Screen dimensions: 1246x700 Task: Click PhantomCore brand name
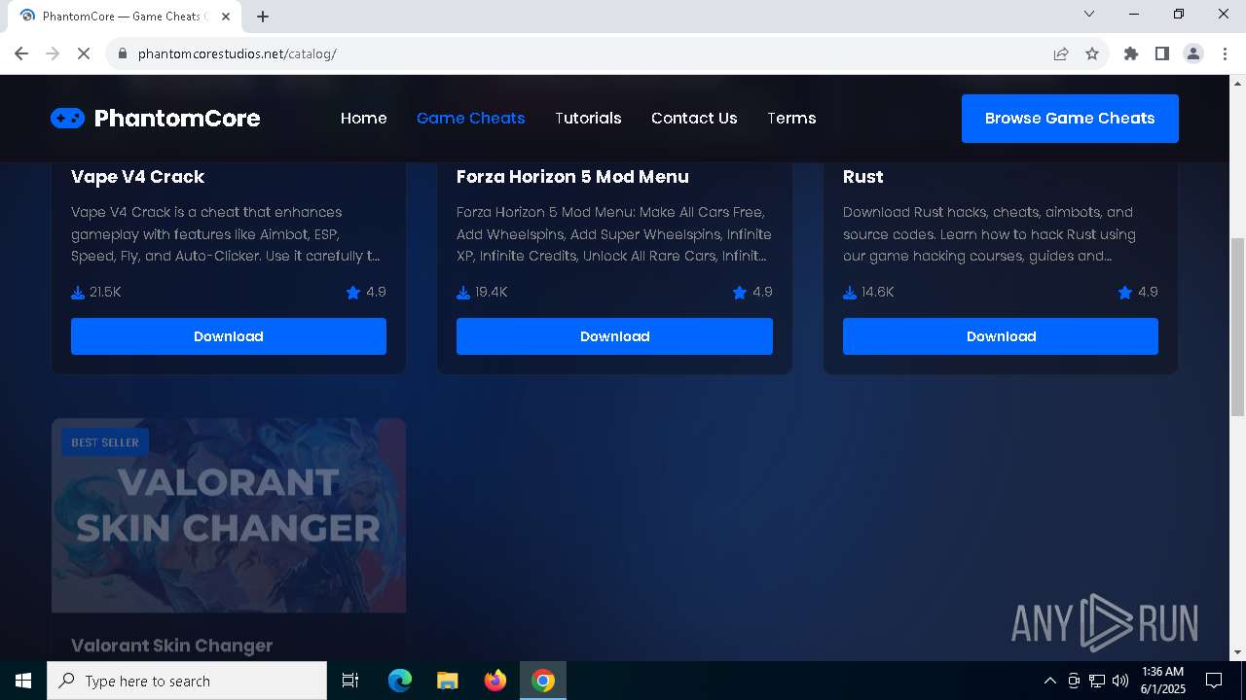click(x=177, y=119)
